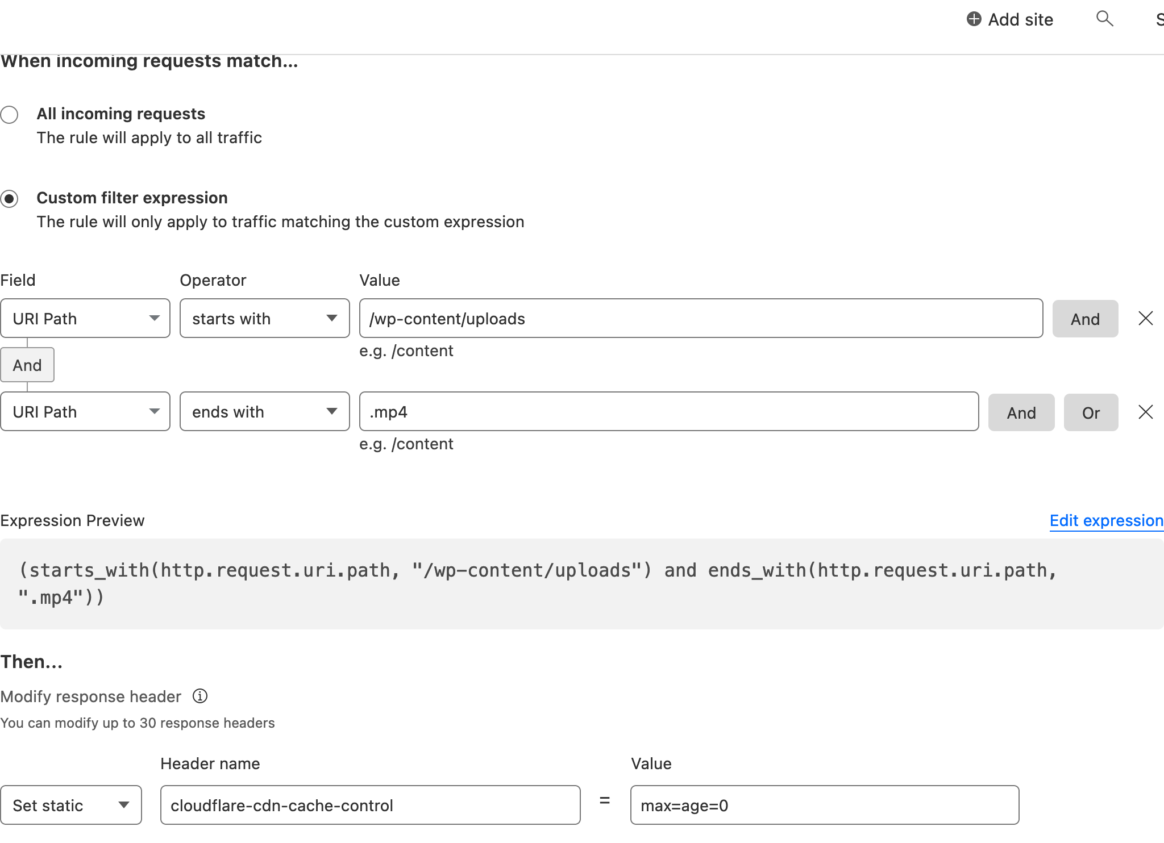Screen dimensions: 1164x843
Task: Click the /wp-content/uploads value input field
Action: pyautogui.click(x=701, y=318)
